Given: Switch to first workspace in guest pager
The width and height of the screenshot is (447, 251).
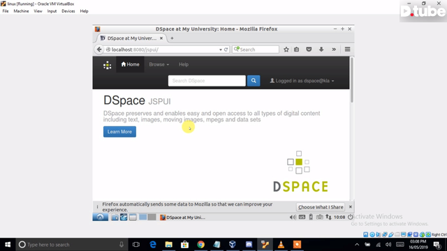Looking at the screenshot, I should [x=142, y=217].
